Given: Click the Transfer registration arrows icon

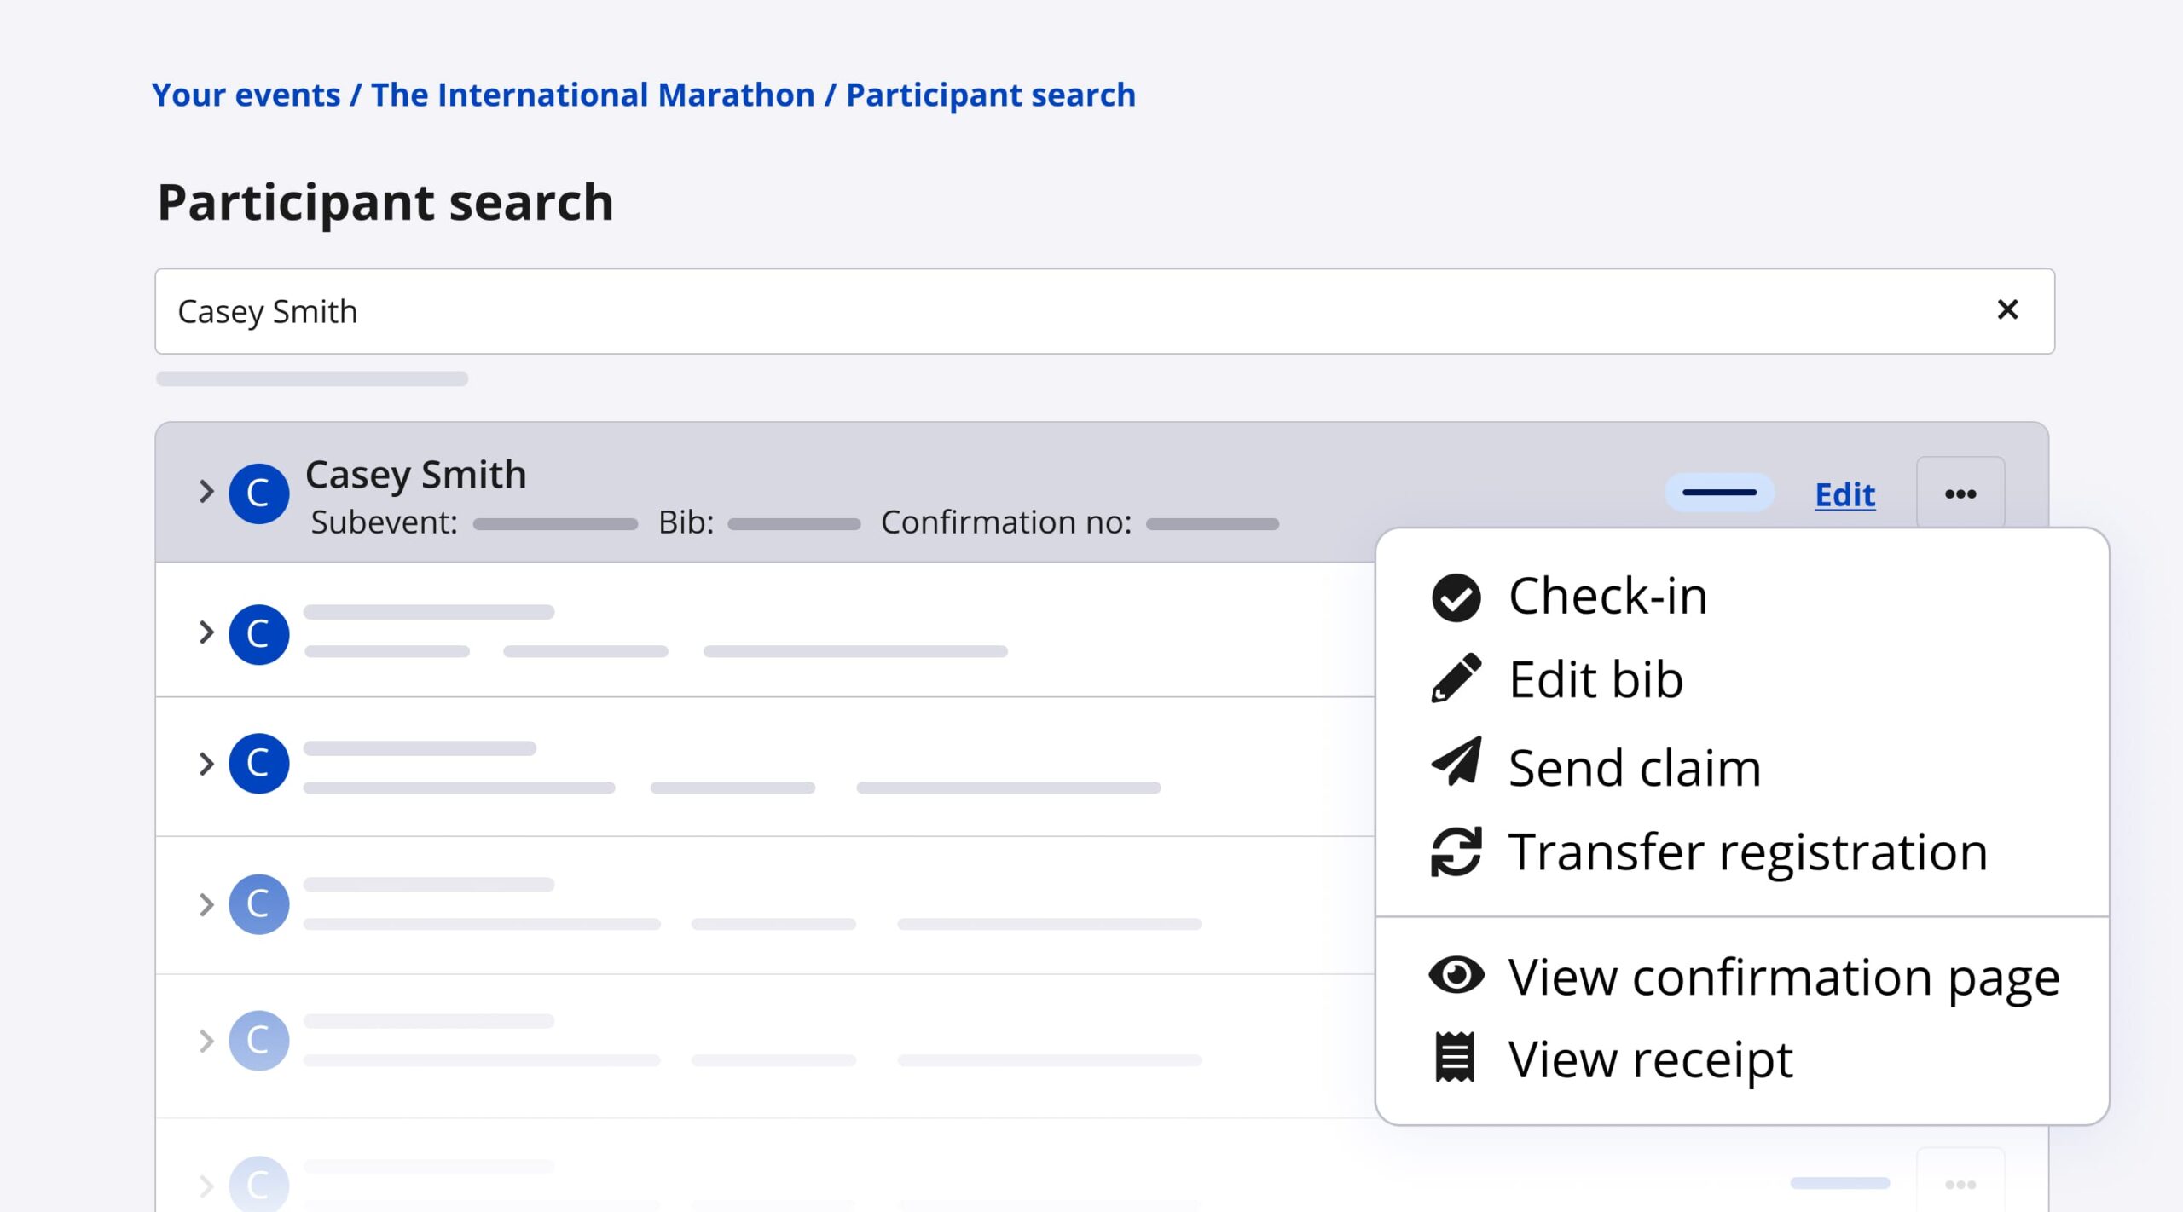Looking at the screenshot, I should pyautogui.click(x=1456, y=851).
